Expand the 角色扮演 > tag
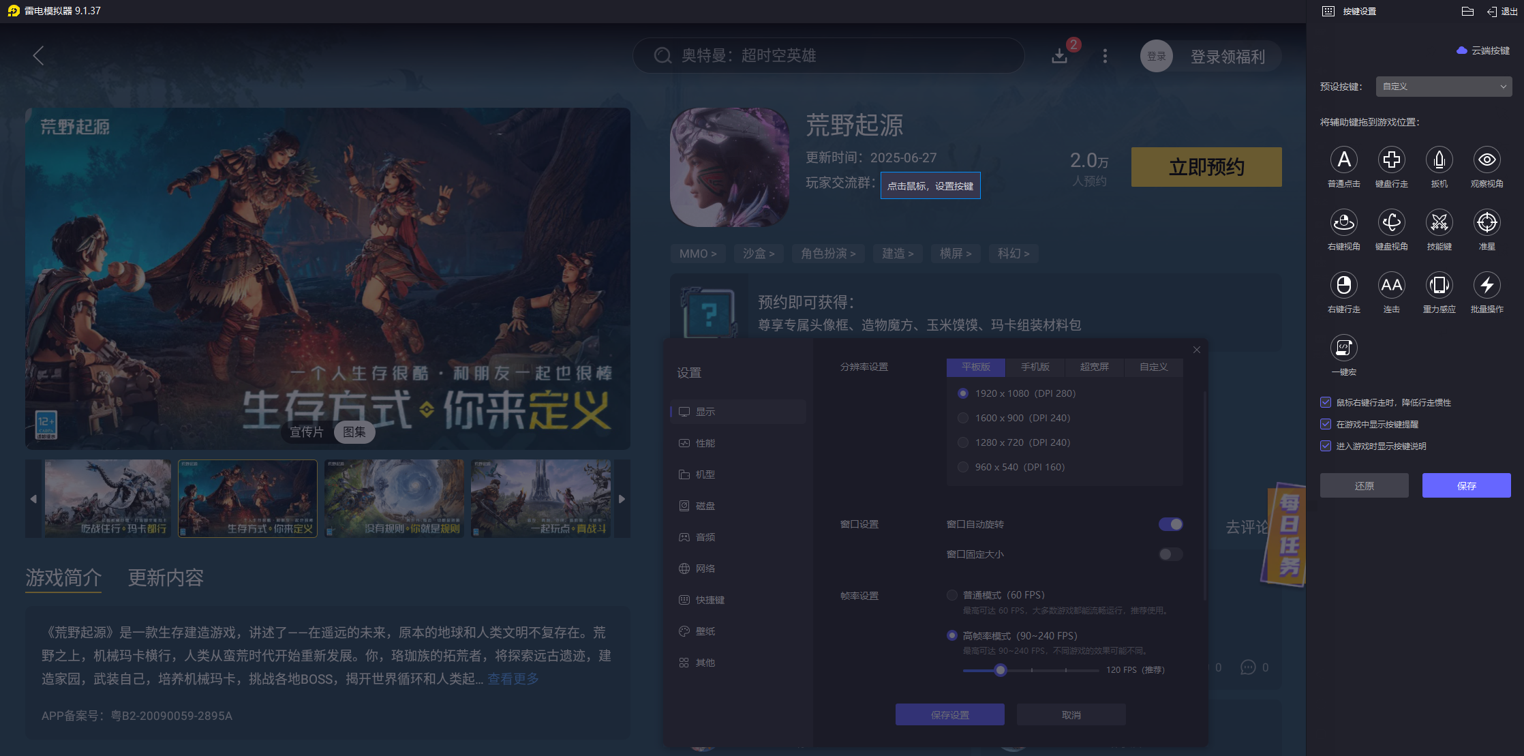Image resolution: width=1524 pixels, height=756 pixels. click(x=828, y=254)
